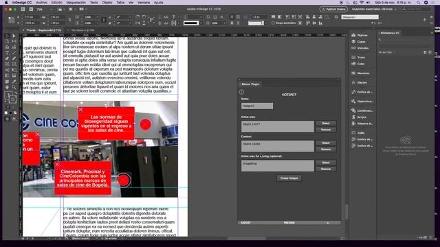Click the Create Hotspot button
The image size is (440, 247).
click(x=289, y=178)
